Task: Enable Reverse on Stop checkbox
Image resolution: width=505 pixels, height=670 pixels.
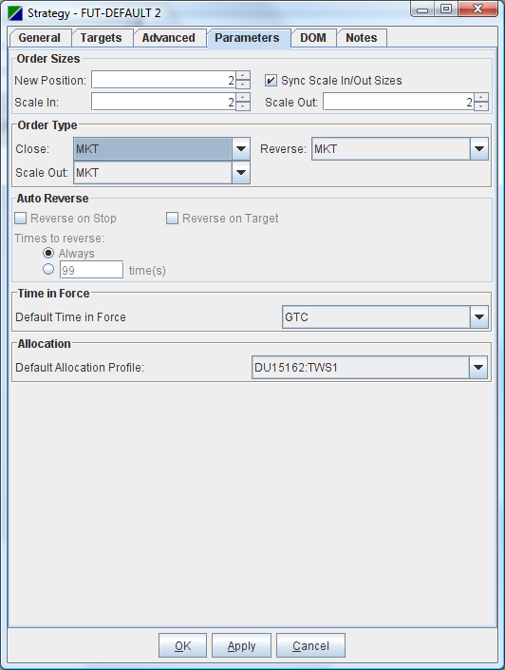Action: point(21,219)
